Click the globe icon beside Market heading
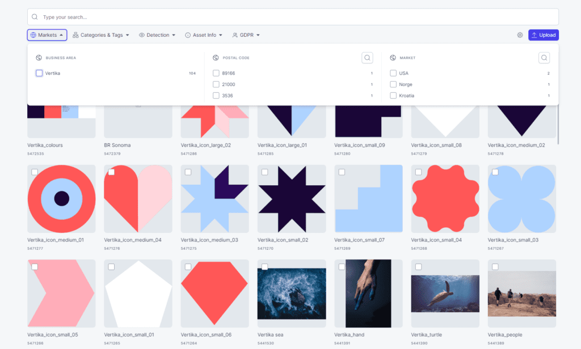This screenshot has height=349, width=581. (393, 58)
